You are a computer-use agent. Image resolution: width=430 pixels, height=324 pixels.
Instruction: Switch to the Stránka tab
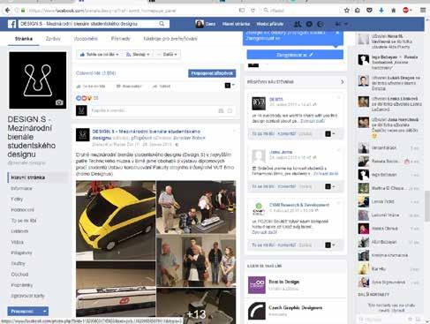click(x=24, y=39)
